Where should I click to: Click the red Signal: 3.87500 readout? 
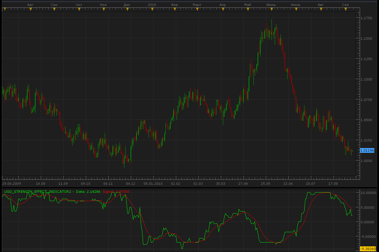point(116,192)
